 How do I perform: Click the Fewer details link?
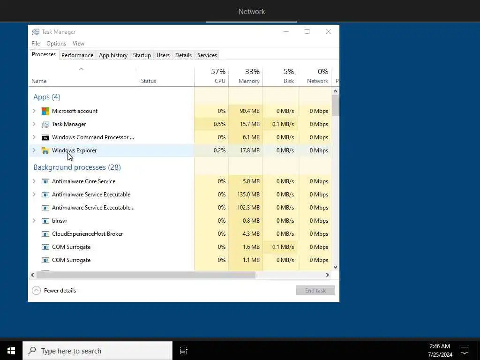tap(60, 291)
